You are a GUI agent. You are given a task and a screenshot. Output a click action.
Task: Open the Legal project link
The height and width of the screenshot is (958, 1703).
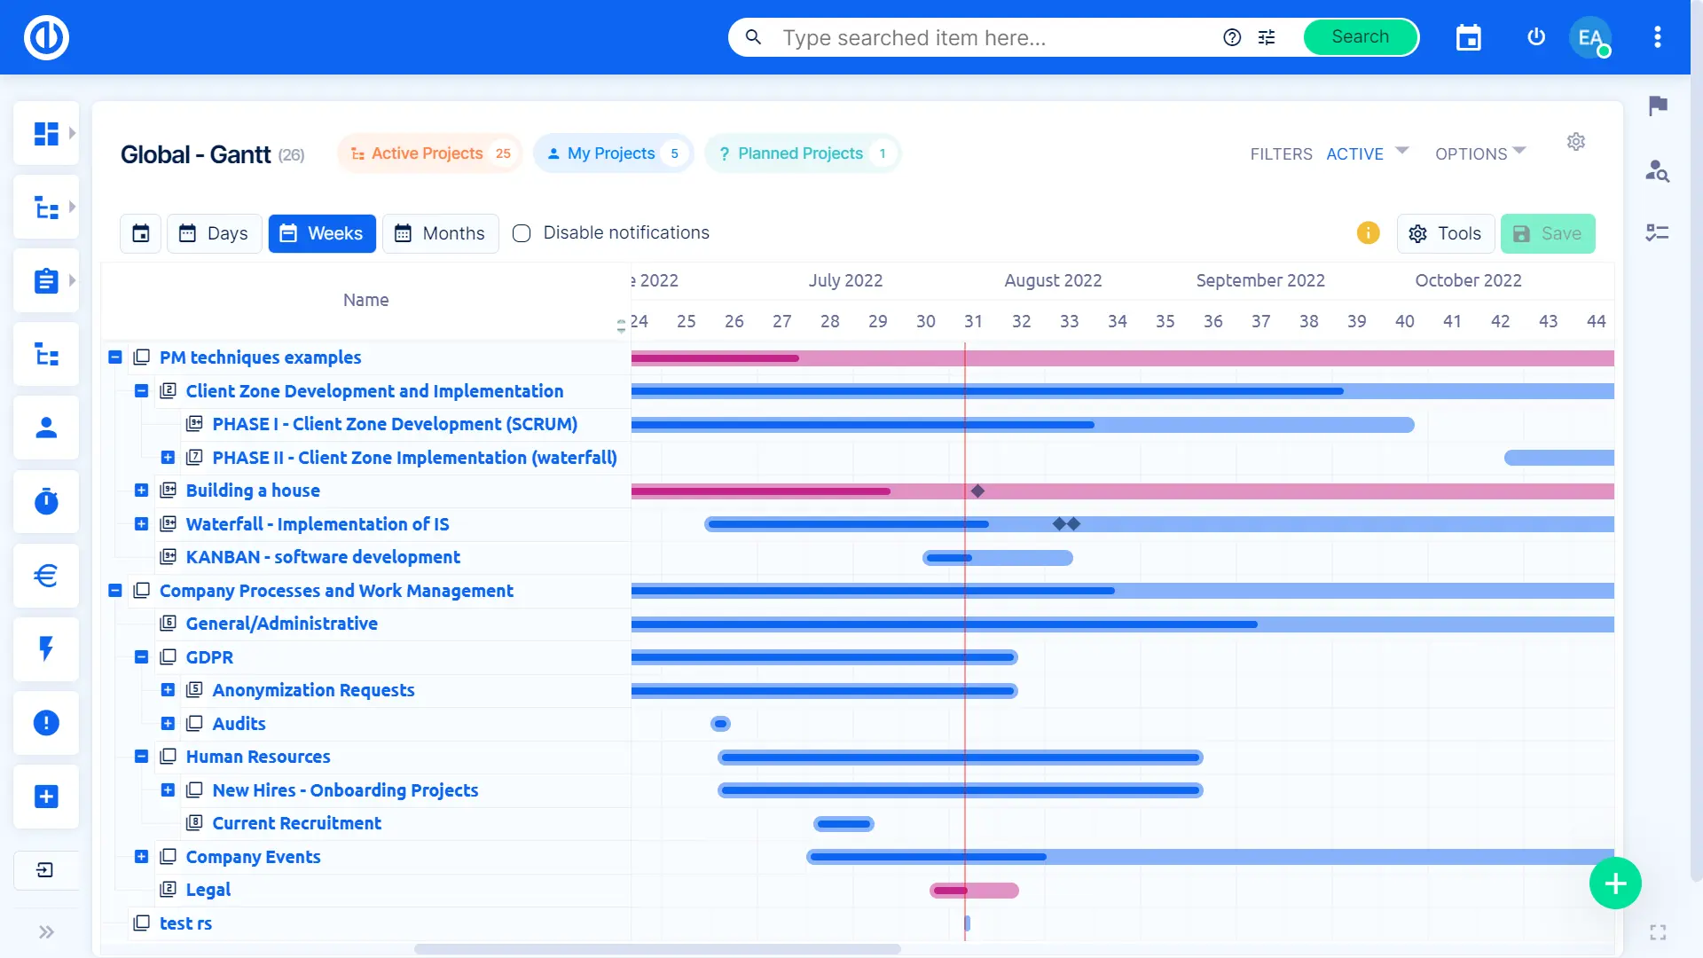(208, 890)
